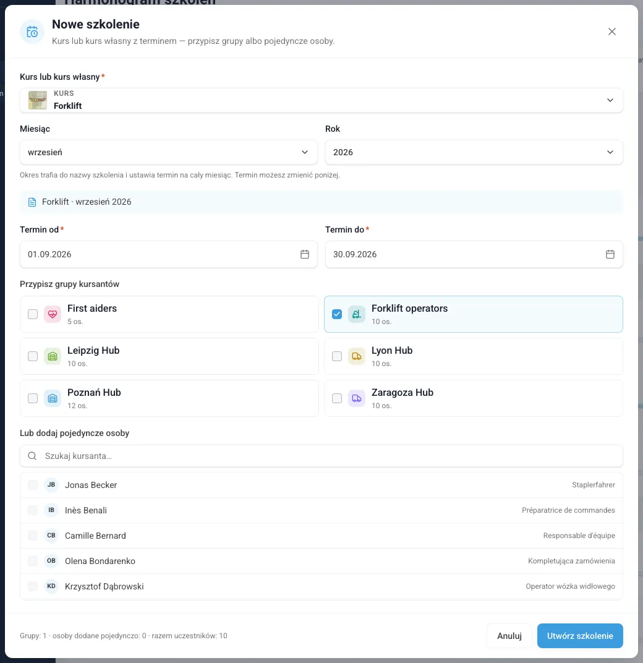Select the checkbox for Camille Bernard
Screen dimensions: 643x663
pos(33,536)
